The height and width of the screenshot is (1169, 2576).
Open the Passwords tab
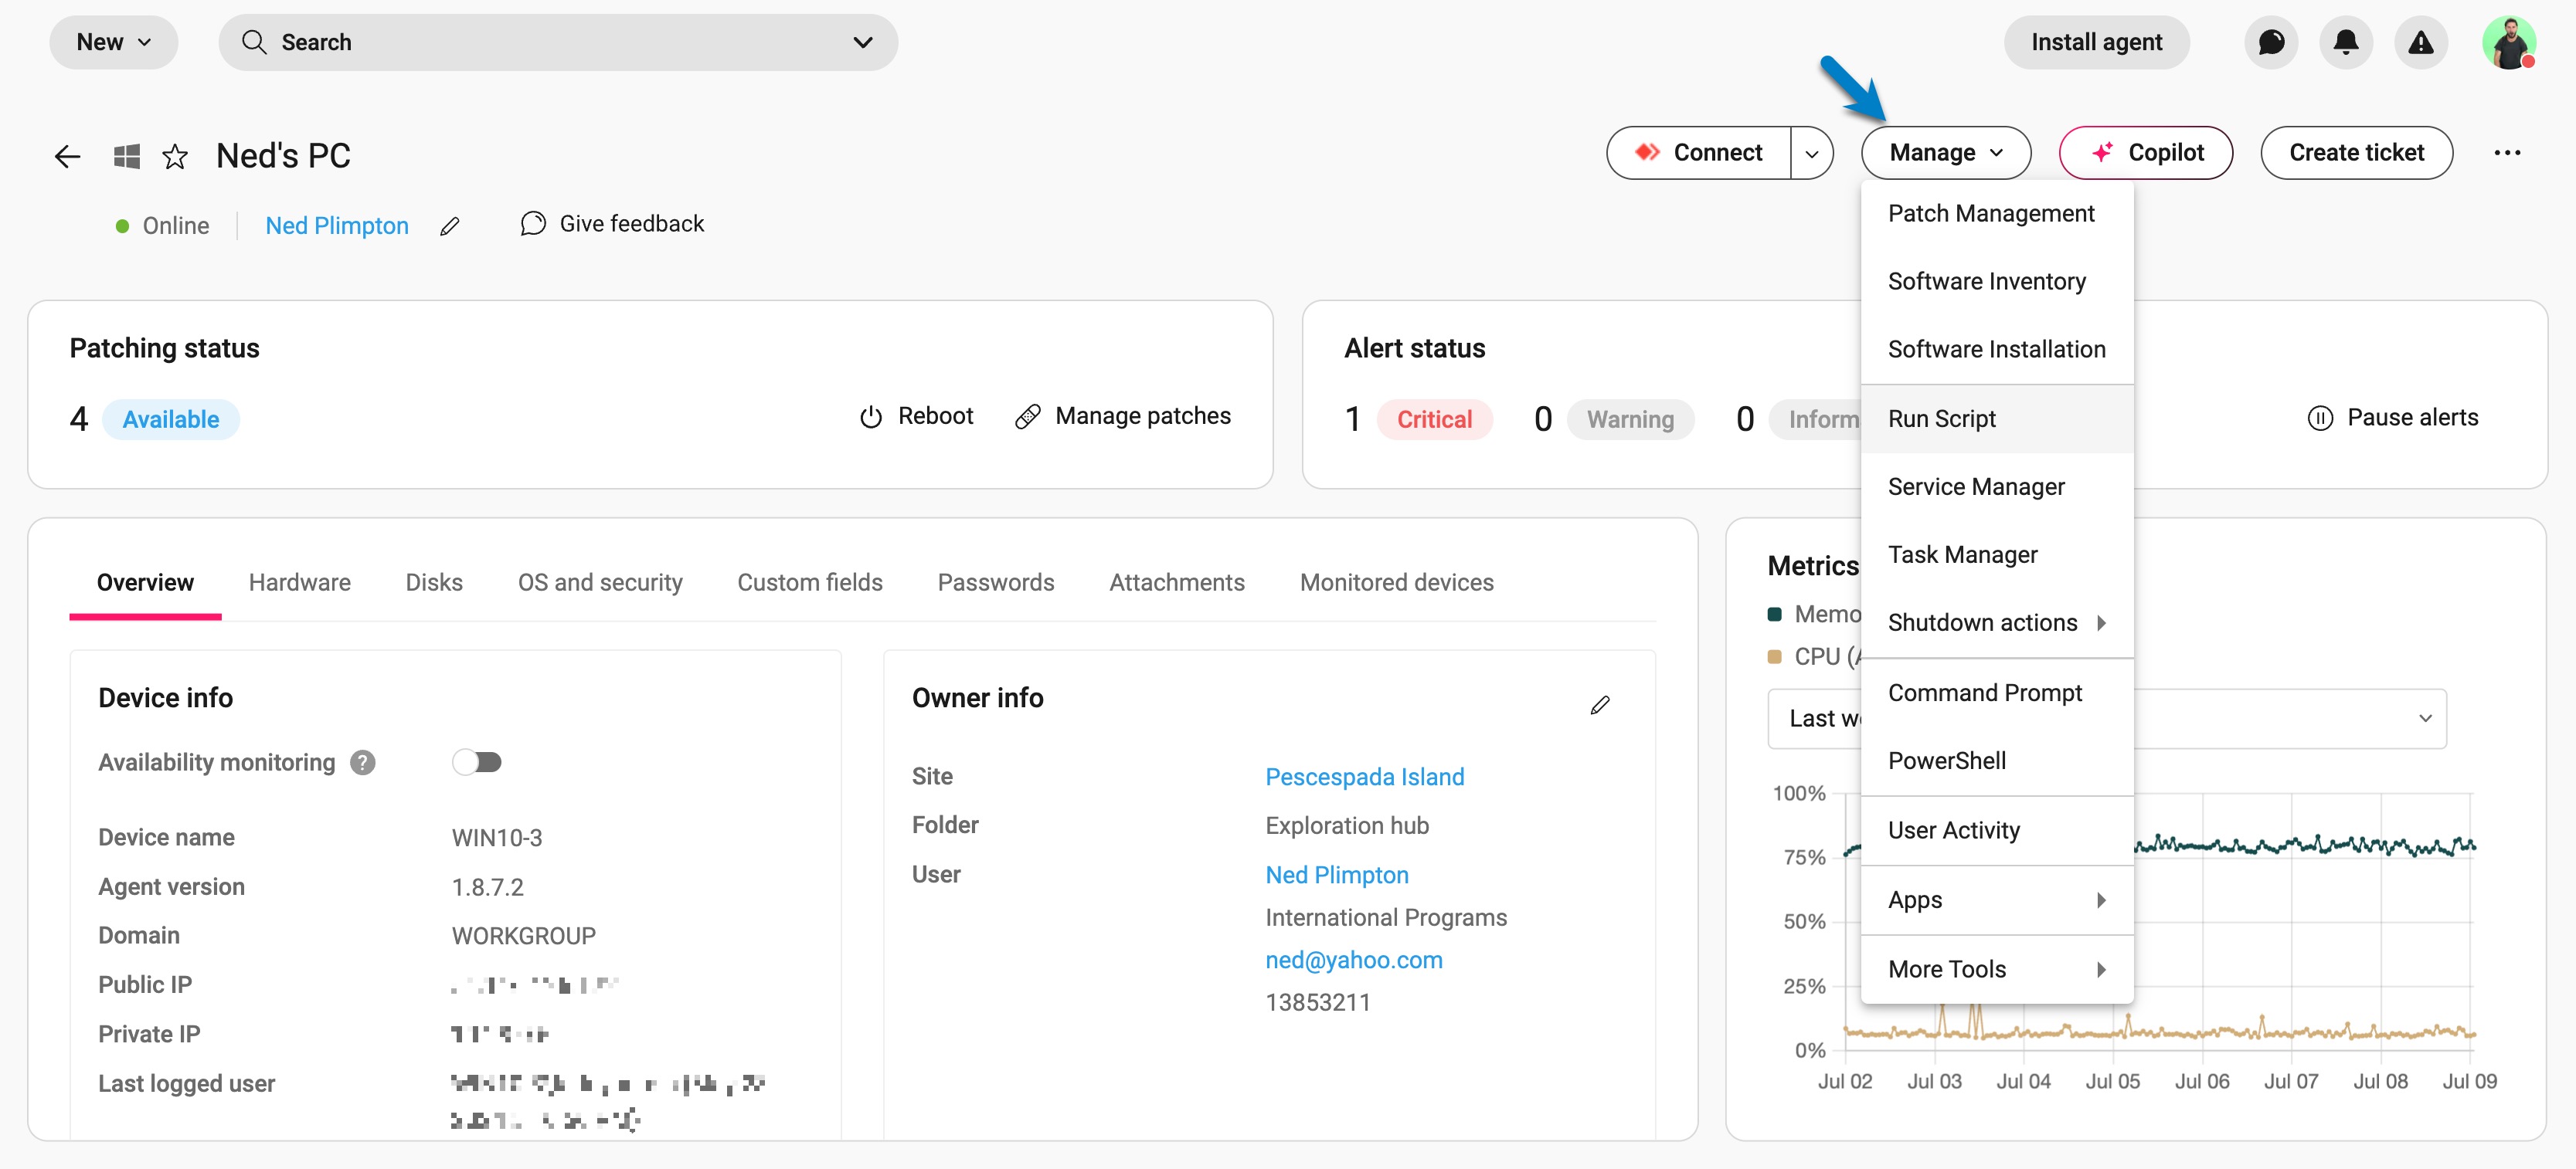[996, 582]
